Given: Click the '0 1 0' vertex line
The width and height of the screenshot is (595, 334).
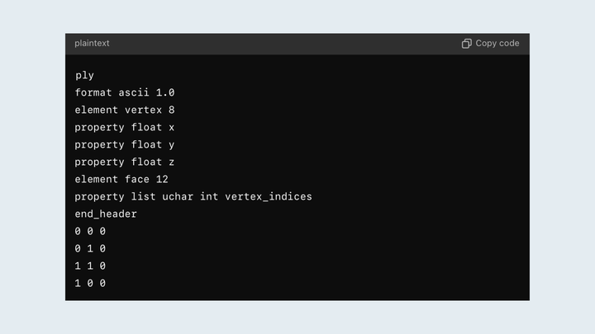Looking at the screenshot, I should tap(90, 249).
